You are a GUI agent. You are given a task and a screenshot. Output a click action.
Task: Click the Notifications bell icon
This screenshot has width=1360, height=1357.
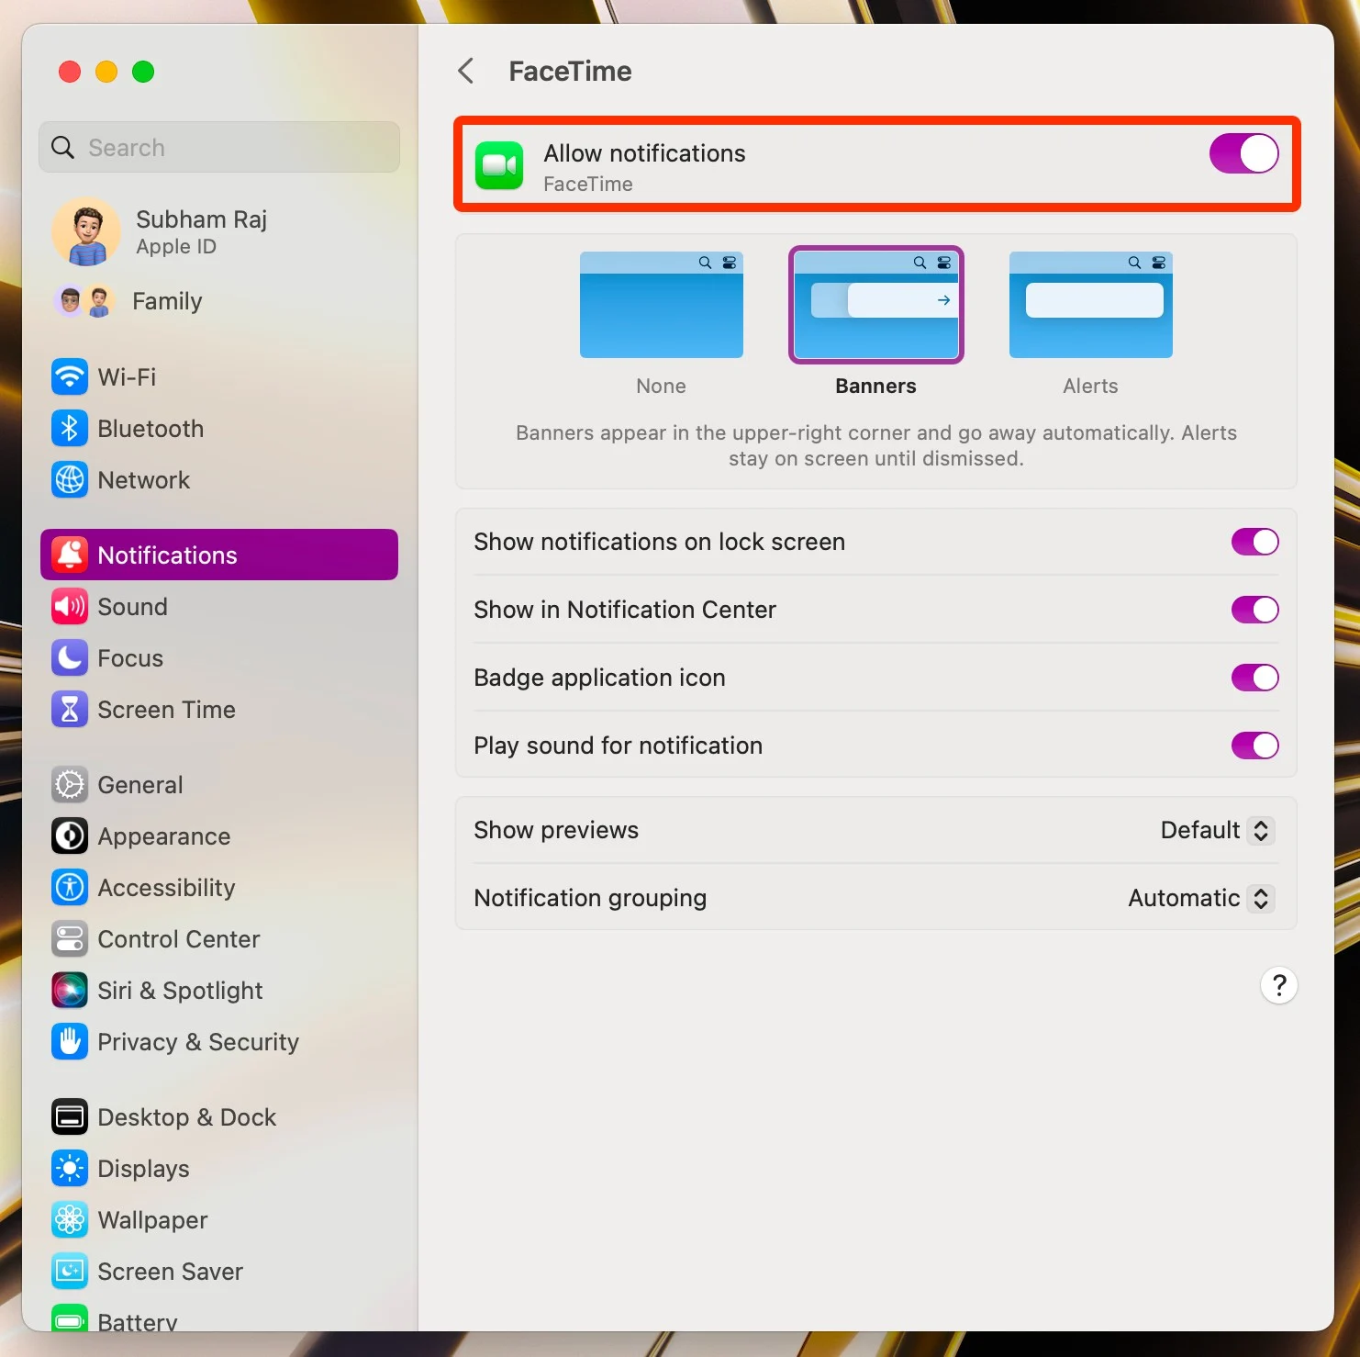pyautogui.click(x=70, y=555)
